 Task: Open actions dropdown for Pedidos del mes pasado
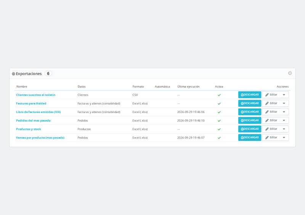click(x=284, y=120)
